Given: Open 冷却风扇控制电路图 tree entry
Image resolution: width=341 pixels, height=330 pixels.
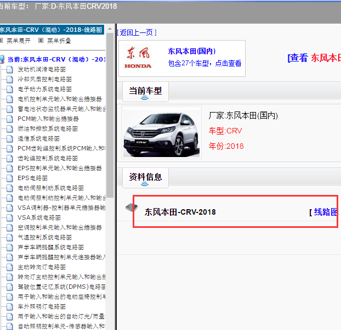Looking at the screenshot, I should click(44, 79).
